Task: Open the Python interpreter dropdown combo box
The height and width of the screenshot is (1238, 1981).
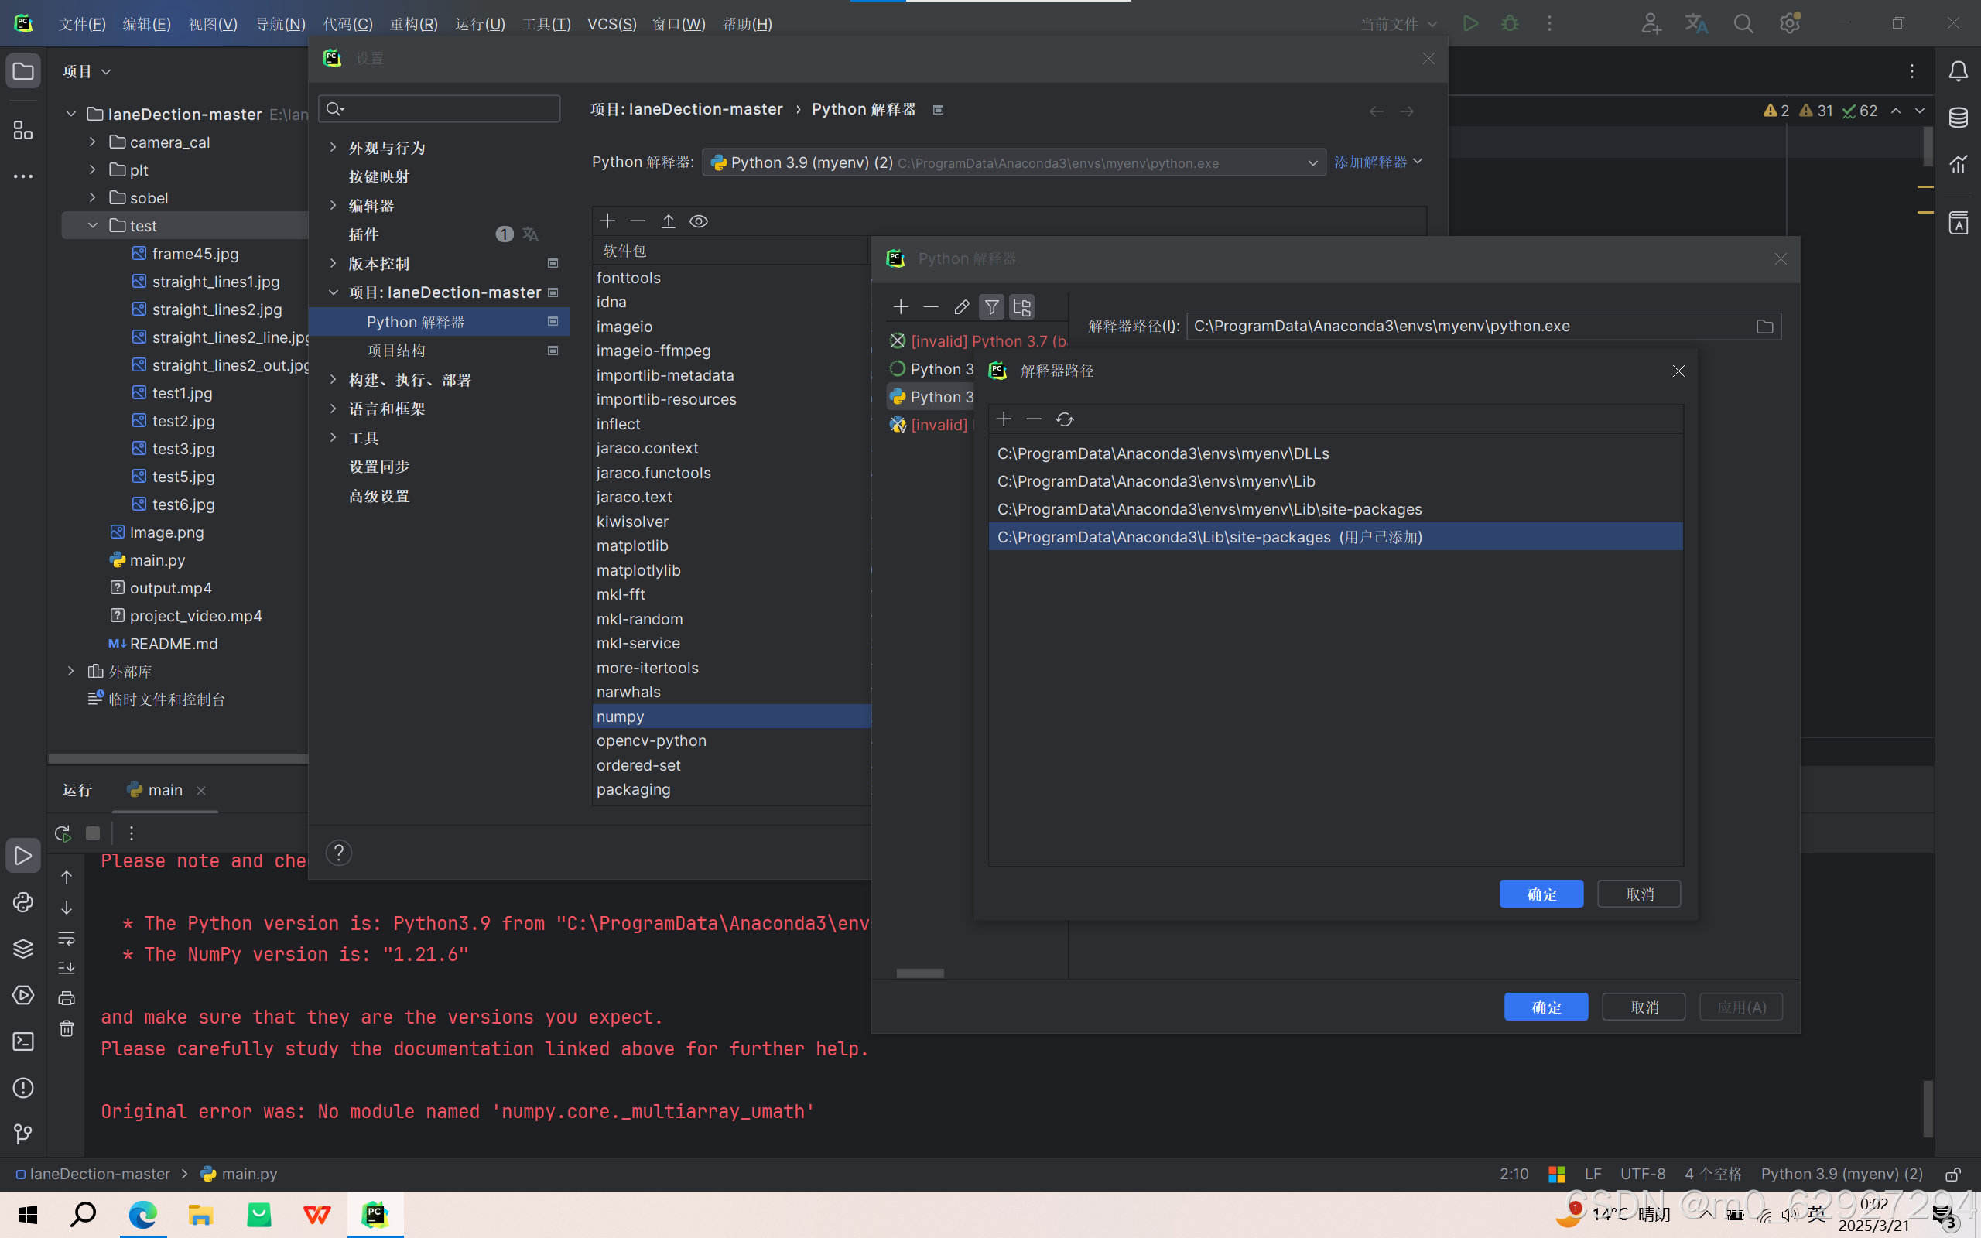Action: click(x=1014, y=163)
